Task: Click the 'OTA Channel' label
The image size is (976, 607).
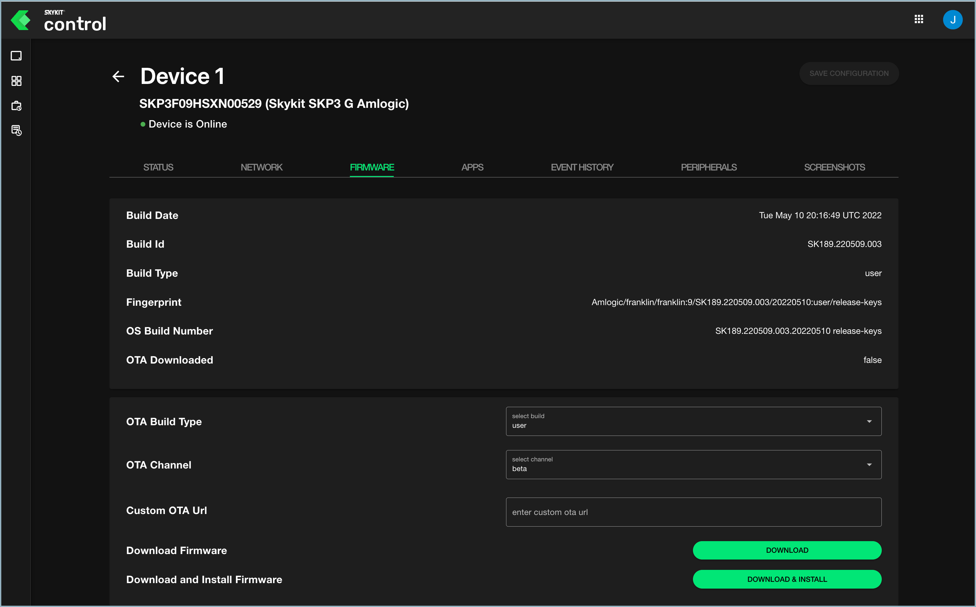Action: pos(158,465)
